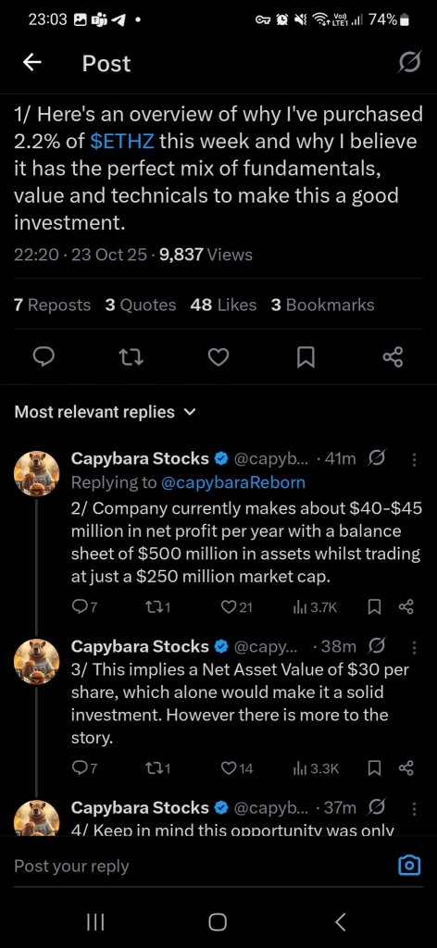Share the main post via the share icon
The height and width of the screenshot is (948, 437).
393,358
